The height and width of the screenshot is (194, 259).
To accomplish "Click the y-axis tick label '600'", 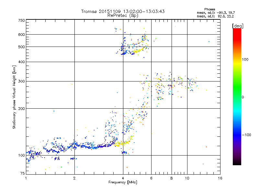I will pos(22,35).
